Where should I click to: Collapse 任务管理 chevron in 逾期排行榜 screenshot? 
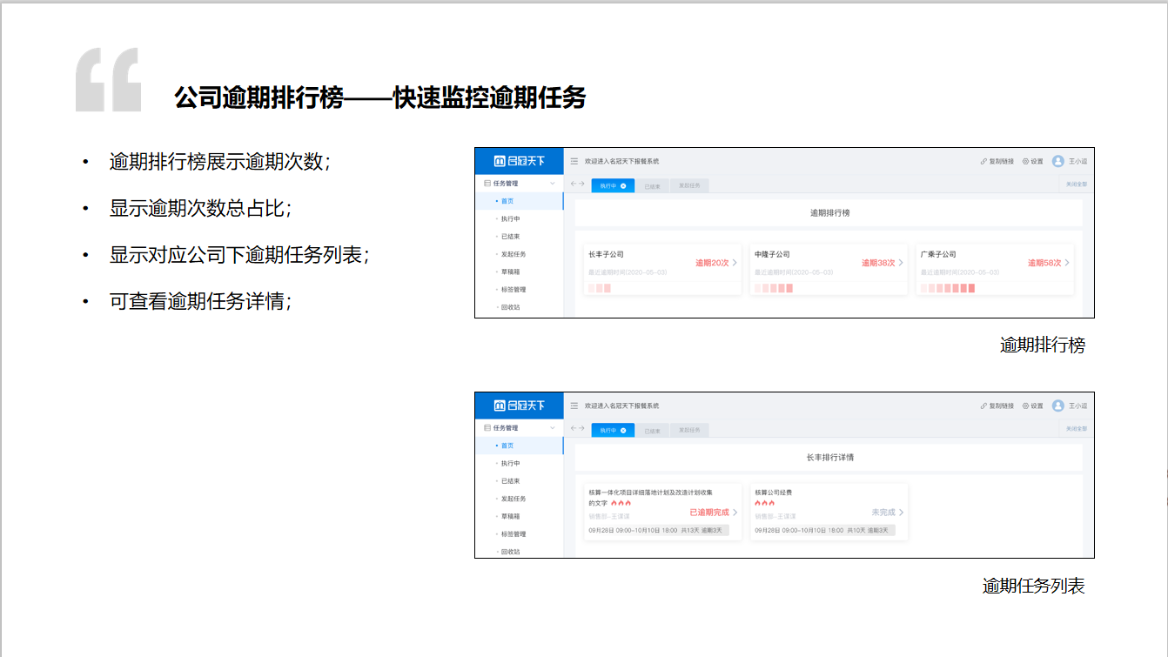(x=552, y=184)
